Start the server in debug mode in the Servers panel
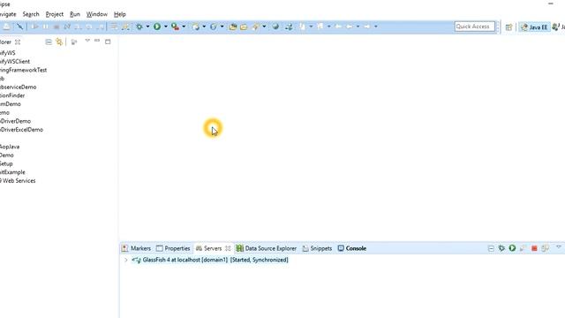This screenshot has height=318, width=565. 501,248
